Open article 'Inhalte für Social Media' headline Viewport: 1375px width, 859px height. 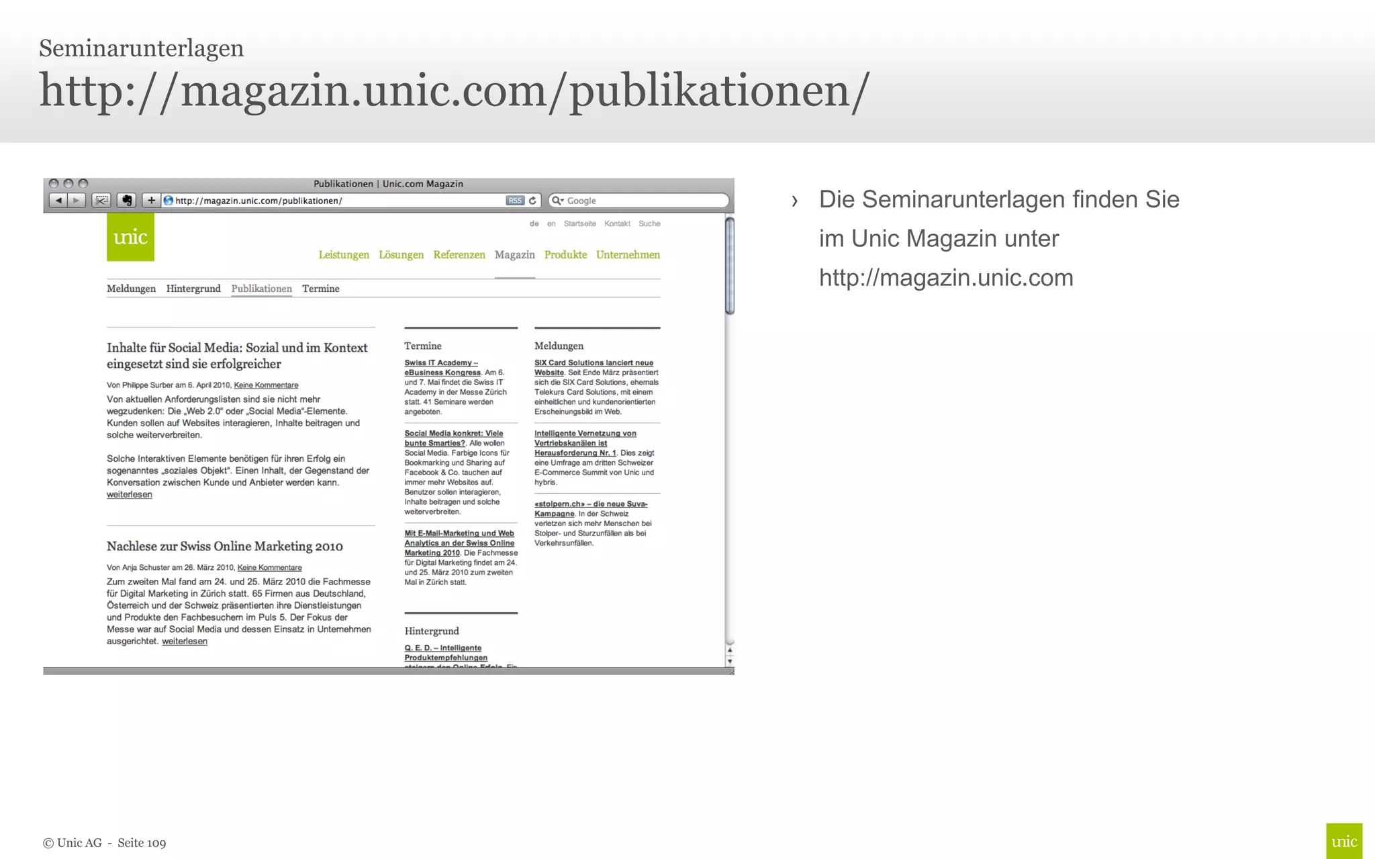[x=237, y=356]
